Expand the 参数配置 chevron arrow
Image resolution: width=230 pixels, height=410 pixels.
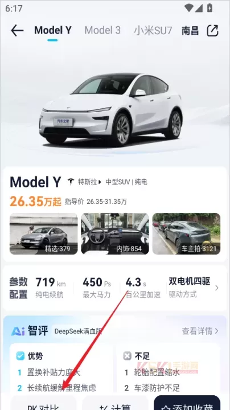coord(217,288)
